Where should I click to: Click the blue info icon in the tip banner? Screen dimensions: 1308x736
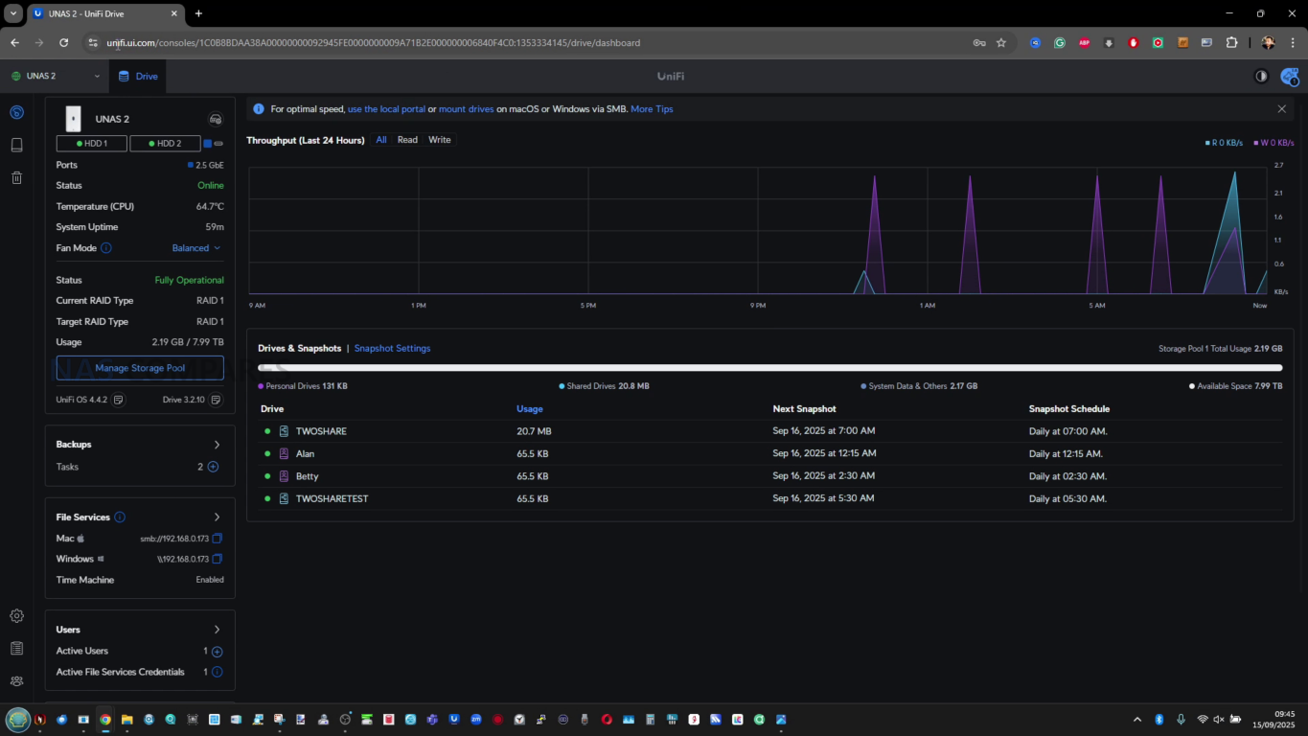[x=258, y=109]
